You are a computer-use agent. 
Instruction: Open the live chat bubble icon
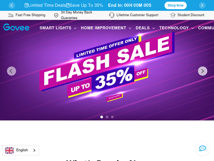(202, 148)
